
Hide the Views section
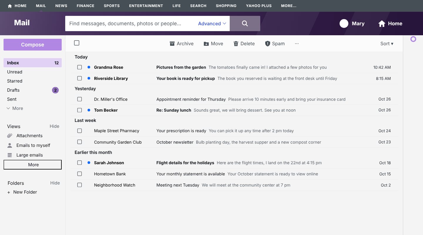[x=54, y=126]
